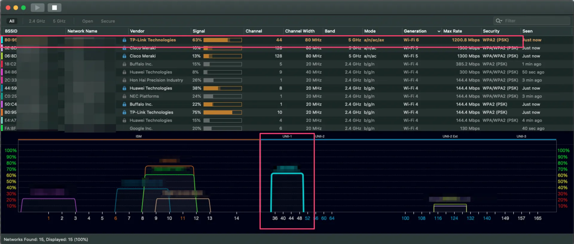This screenshot has height=244, width=574.
Task: Click the Vendor column header
Action: click(x=137, y=31)
